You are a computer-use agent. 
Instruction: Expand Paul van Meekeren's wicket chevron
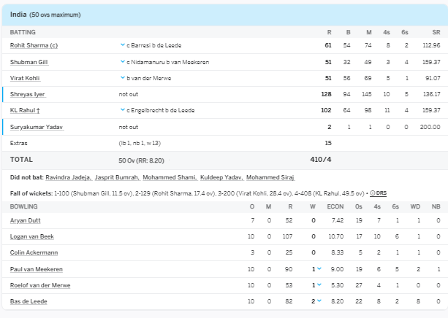319,269
